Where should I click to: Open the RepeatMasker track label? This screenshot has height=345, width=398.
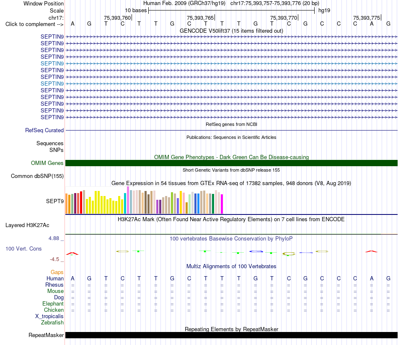[46, 335]
